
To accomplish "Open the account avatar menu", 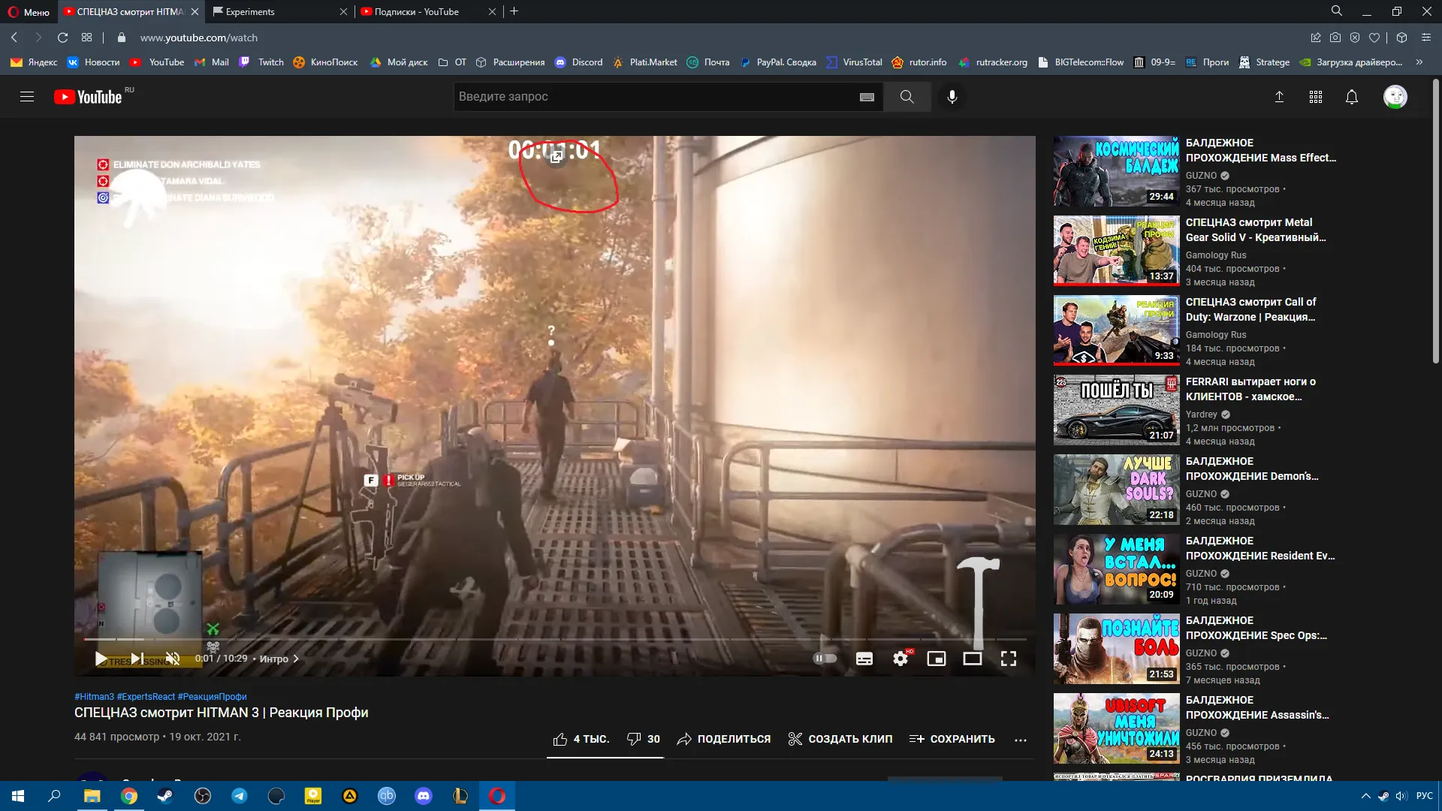I will coord(1395,97).
